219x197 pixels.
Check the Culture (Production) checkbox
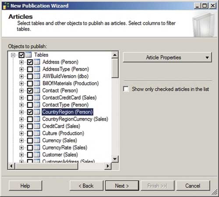30,133
